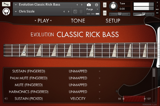Toggle the AUX sends view
Image resolution: width=160 pixels, height=106 pixels.
[157, 9]
